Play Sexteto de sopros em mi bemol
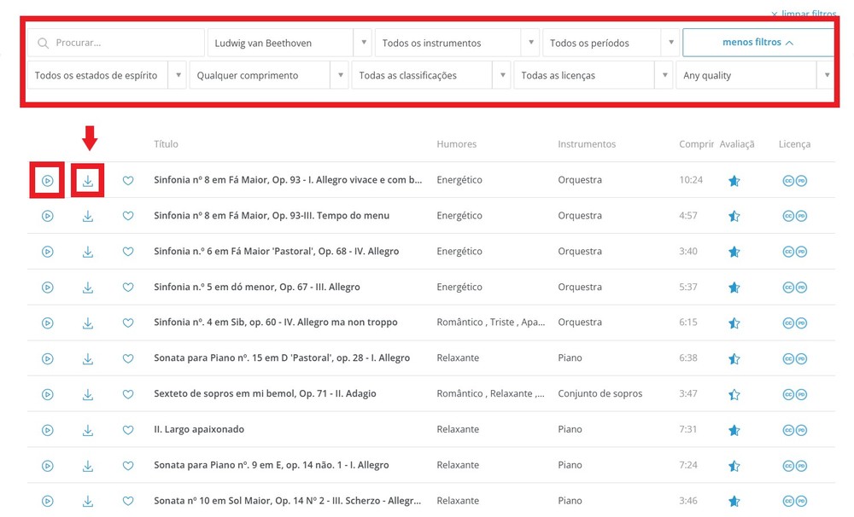Screen dimensions: 854x517 point(47,394)
